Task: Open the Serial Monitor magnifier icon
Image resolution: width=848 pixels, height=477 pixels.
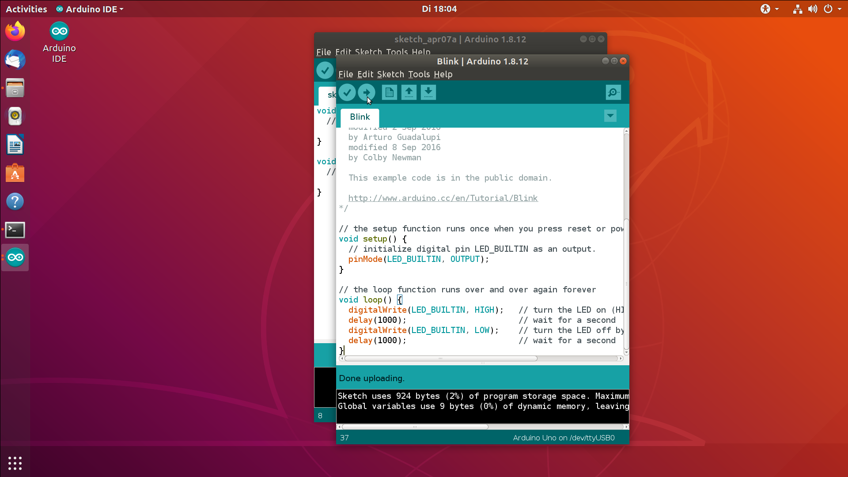Action: (x=613, y=92)
